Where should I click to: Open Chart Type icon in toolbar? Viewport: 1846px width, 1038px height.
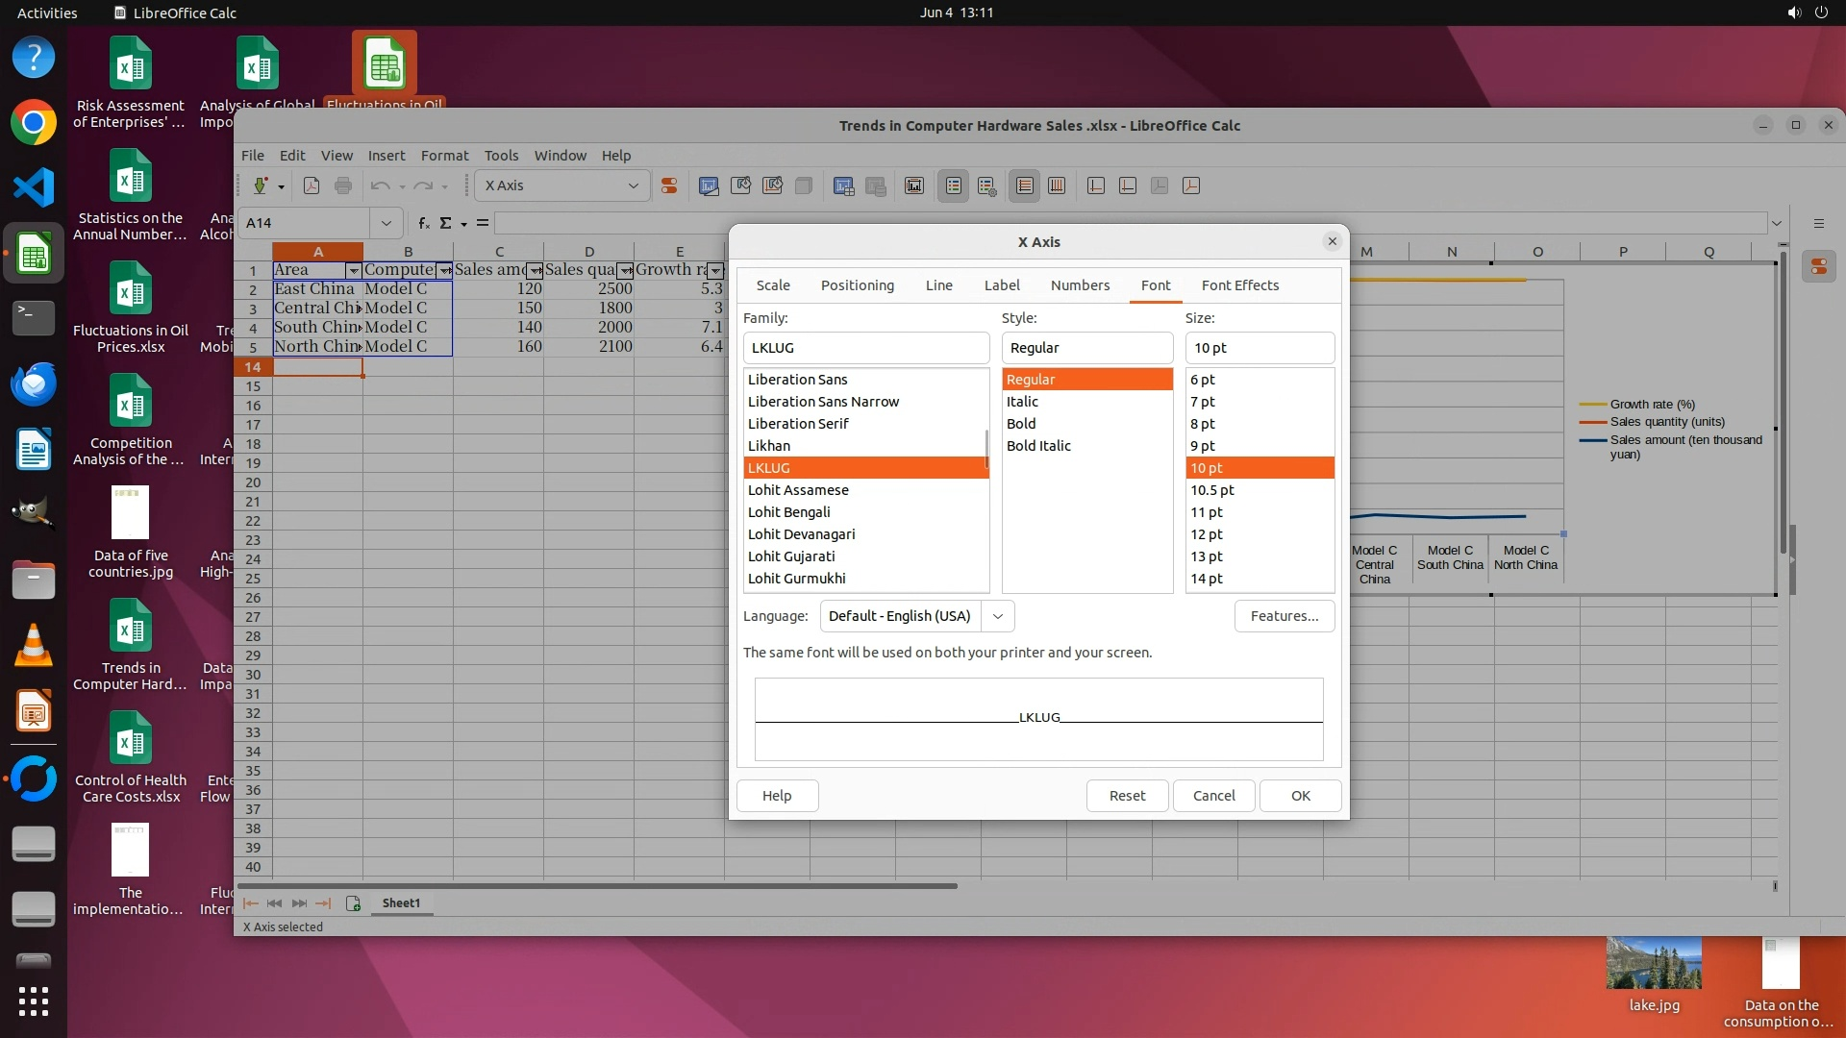(709, 186)
